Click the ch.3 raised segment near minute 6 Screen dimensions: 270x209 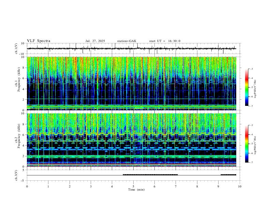pos(150,175)
